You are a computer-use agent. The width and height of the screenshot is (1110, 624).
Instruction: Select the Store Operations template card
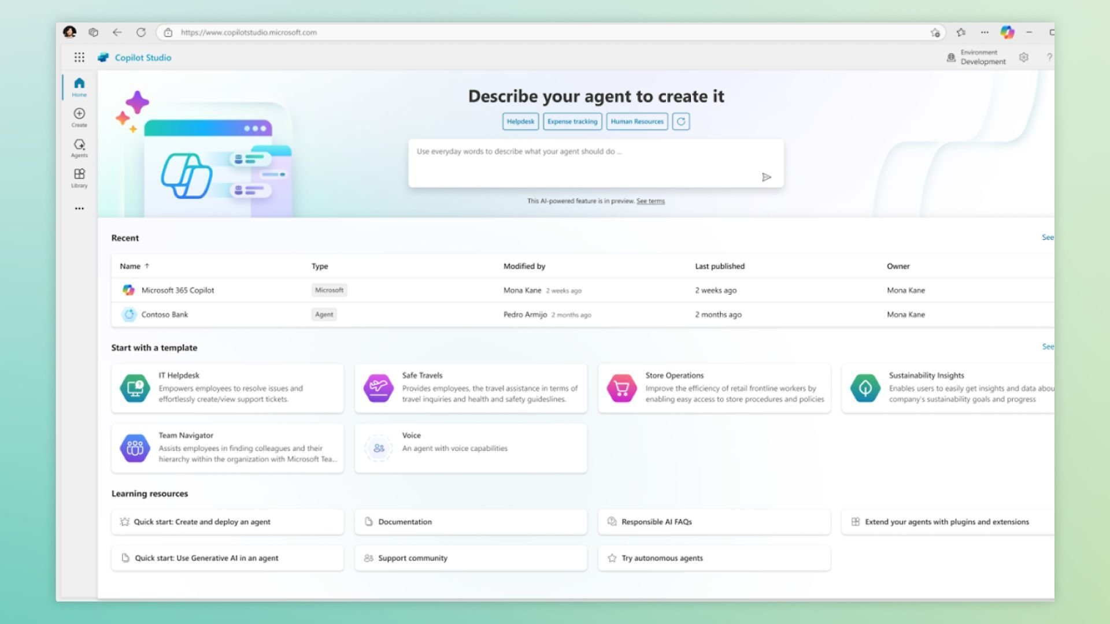[715, 388]
